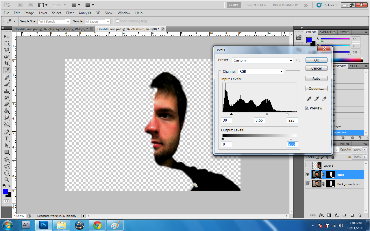Open the Channel RGB dropdown
The image size is (370, 231).
point(261,71)
